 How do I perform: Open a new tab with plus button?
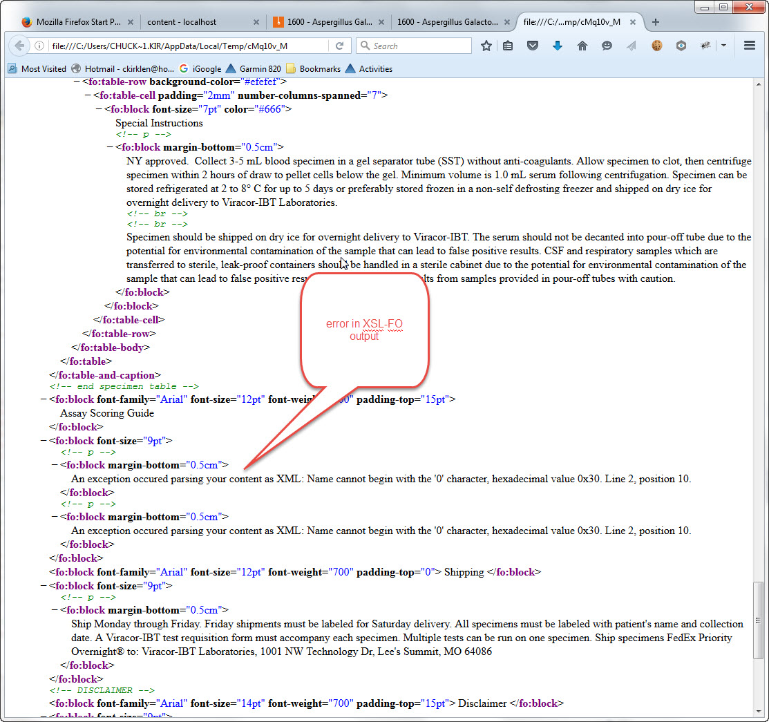(x=656, y=22)
